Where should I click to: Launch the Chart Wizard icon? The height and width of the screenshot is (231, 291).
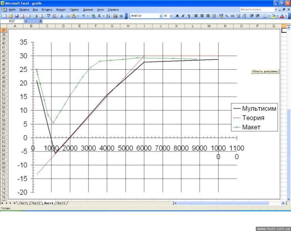click(116, 16)
